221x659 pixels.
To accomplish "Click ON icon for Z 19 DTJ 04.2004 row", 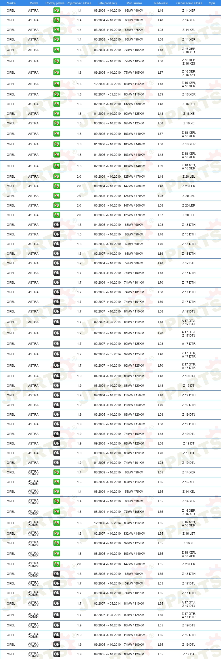I will click(x=57, y=376).
